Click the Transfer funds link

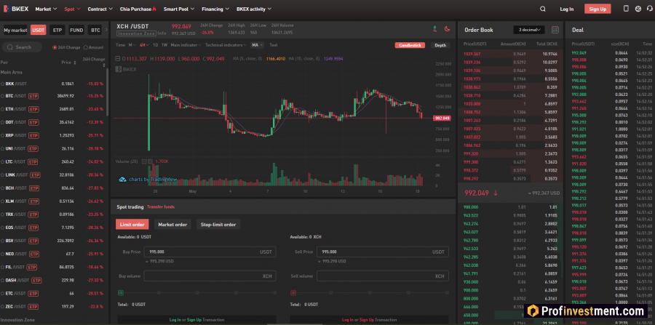pyautogui.click(x=161, y=207)
